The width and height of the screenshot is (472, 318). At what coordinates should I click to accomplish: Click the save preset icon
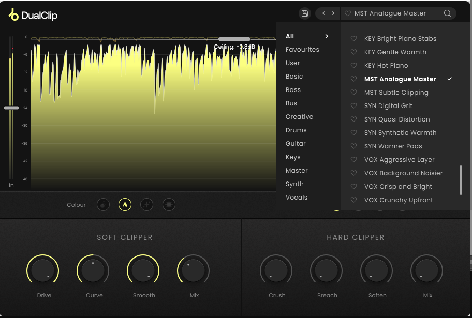click(x=304, y=13)
